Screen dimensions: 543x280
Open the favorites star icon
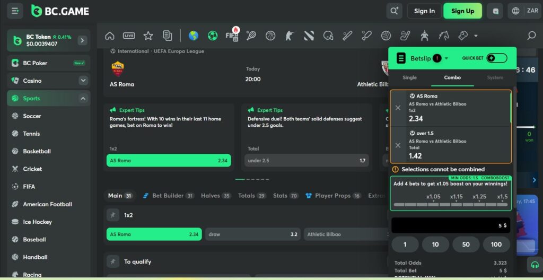coord(148,36)
